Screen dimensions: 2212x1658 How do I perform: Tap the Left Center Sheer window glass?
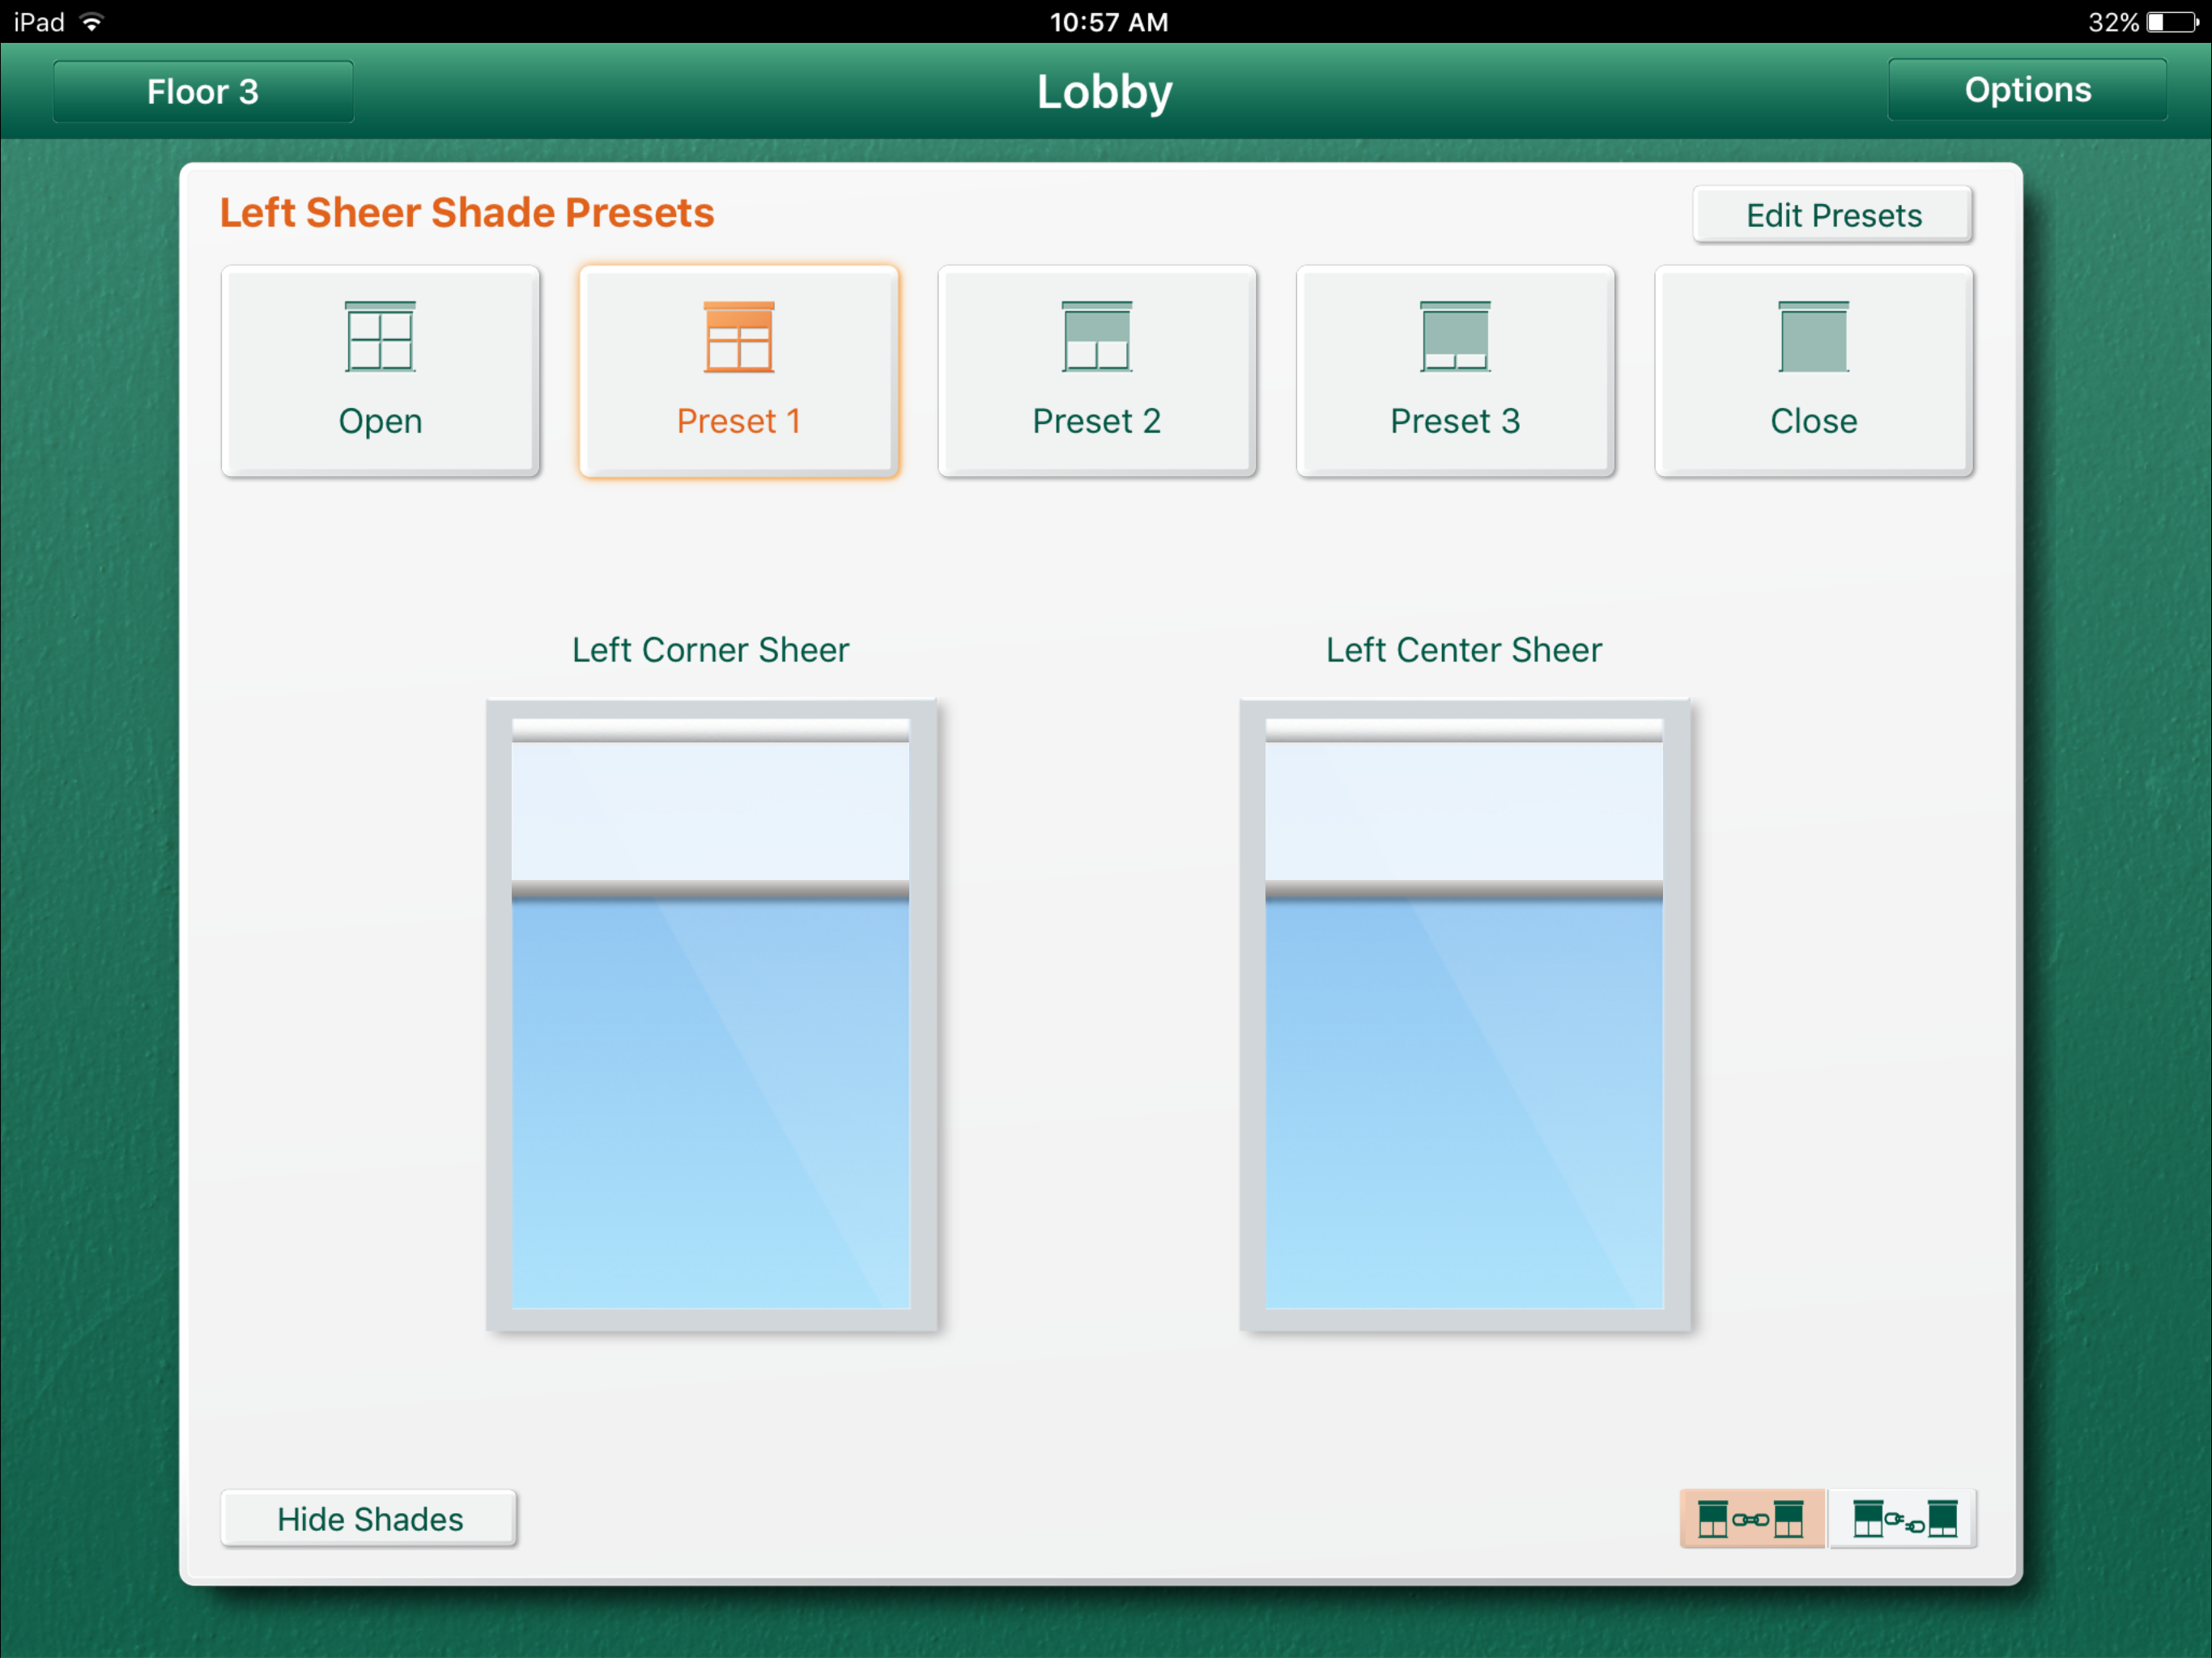click(1464, 1105)
